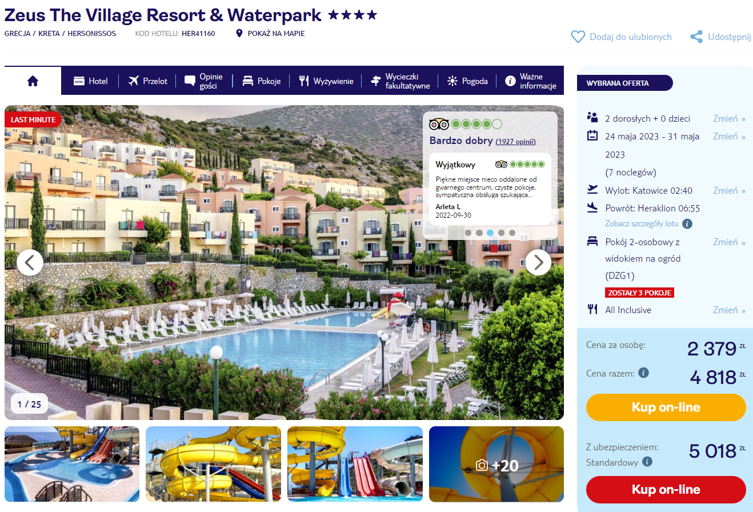Click info icon beside Standardowy insurance
Screen dimensions: 753x512
(647, 461)
